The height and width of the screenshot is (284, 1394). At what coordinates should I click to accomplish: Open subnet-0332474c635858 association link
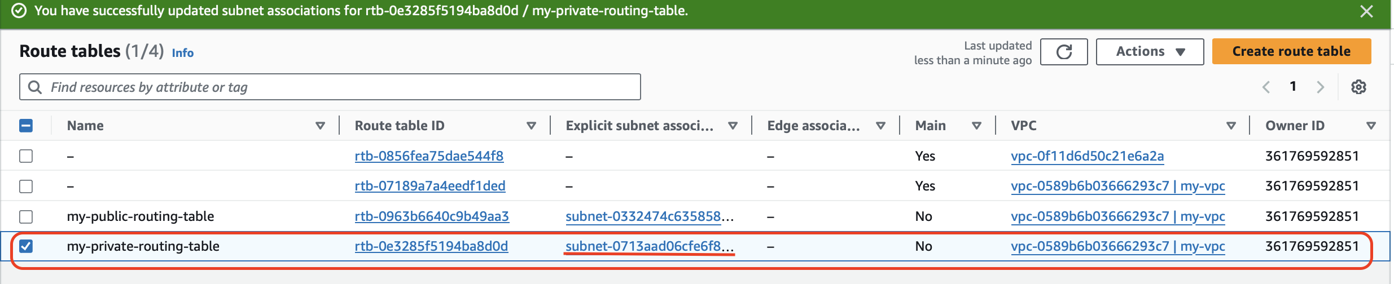pos(643,216)
